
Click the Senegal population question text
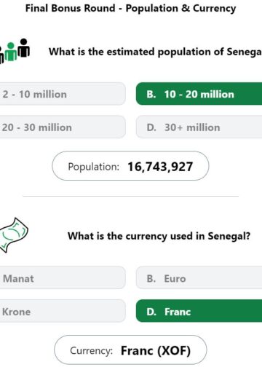tap(155, 52)
